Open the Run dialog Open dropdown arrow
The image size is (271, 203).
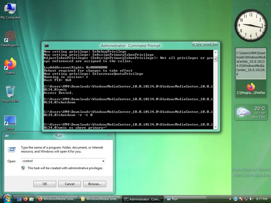coord(103,161)
